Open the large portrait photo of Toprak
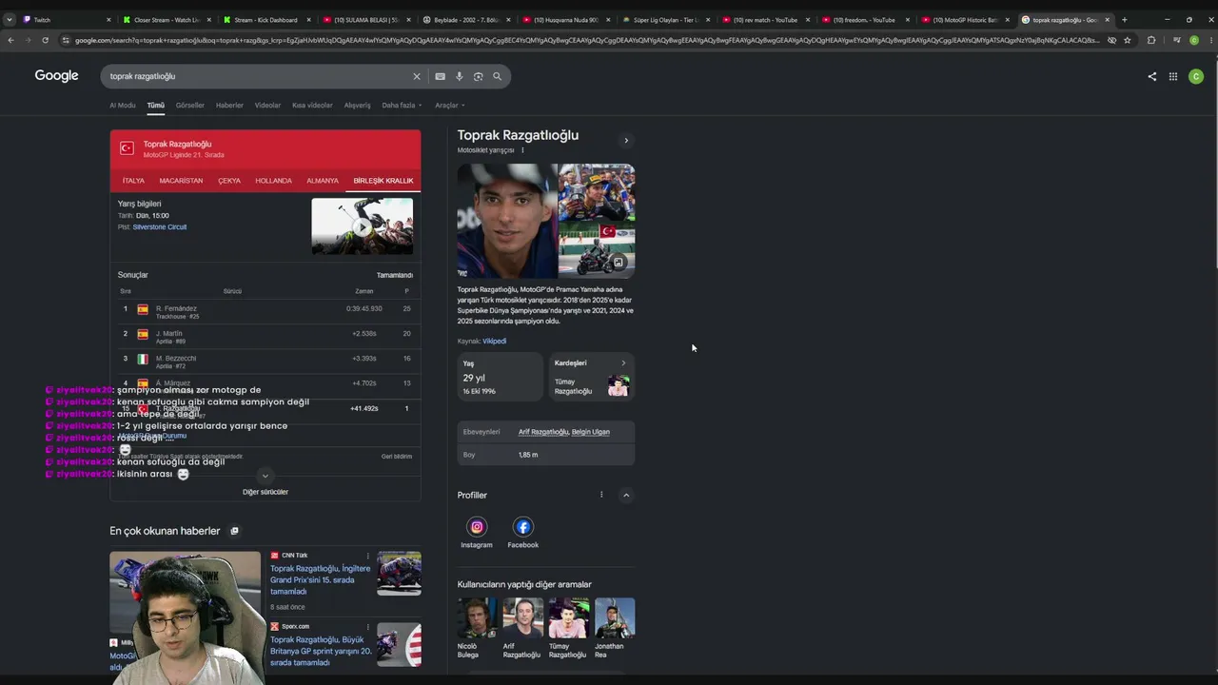1218x685 pixels. 507,221
